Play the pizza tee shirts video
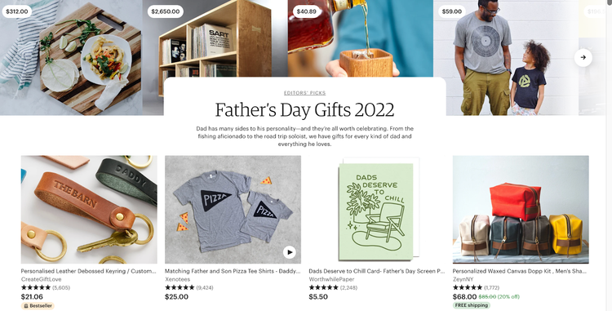Viewport: 612px width, 311px height. pos(289,252)
